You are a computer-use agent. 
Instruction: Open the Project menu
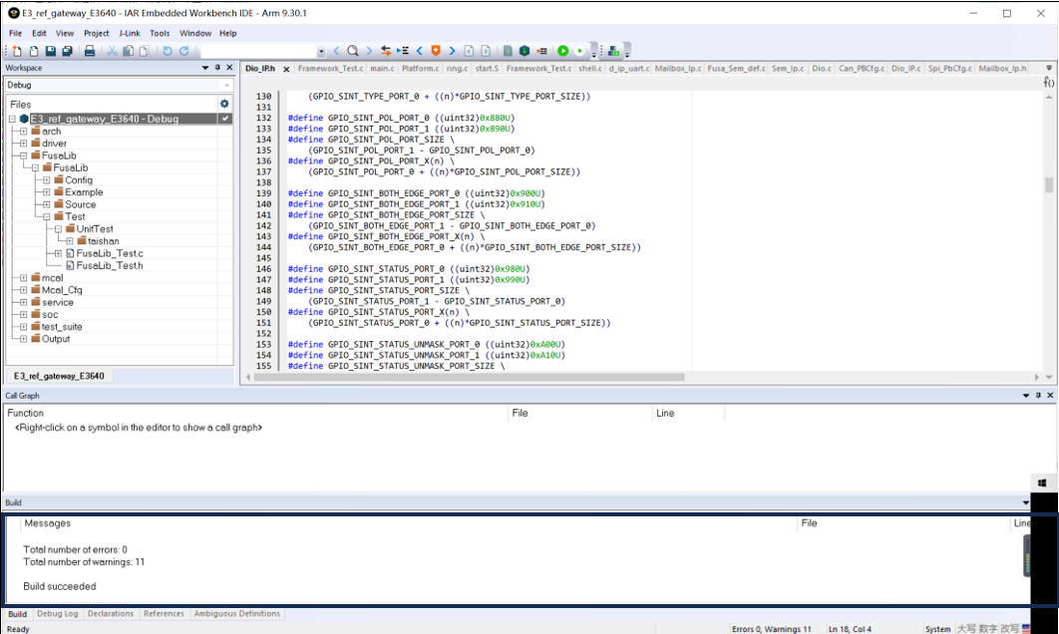[96, 33]
